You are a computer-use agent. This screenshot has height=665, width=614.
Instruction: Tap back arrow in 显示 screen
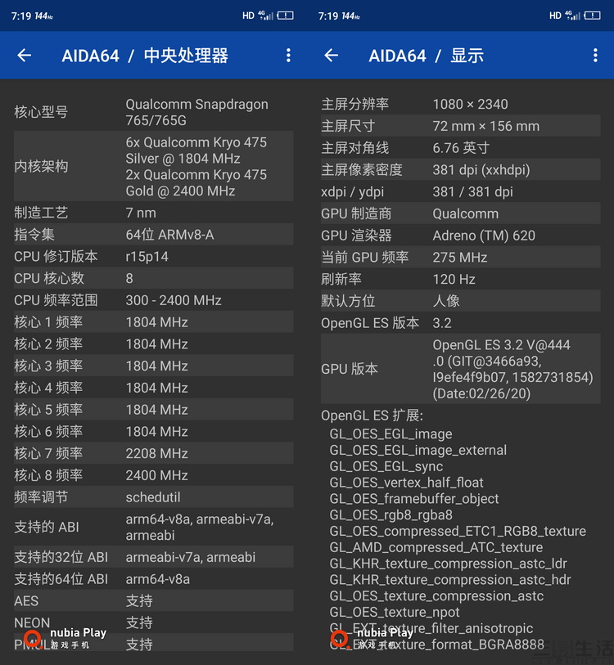pyautogui.click(x=332, y=55)
